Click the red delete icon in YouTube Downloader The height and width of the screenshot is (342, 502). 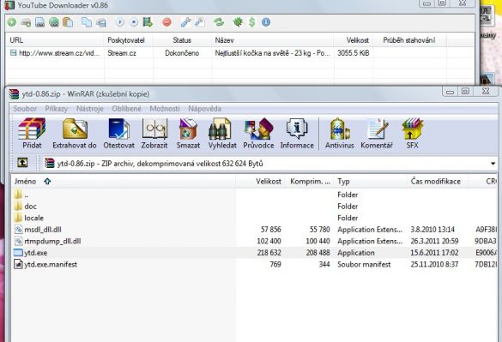point(166,22)
